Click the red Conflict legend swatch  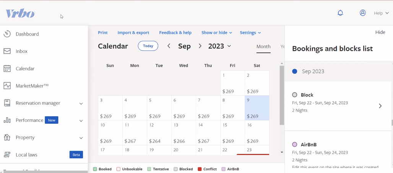(200, 169)
